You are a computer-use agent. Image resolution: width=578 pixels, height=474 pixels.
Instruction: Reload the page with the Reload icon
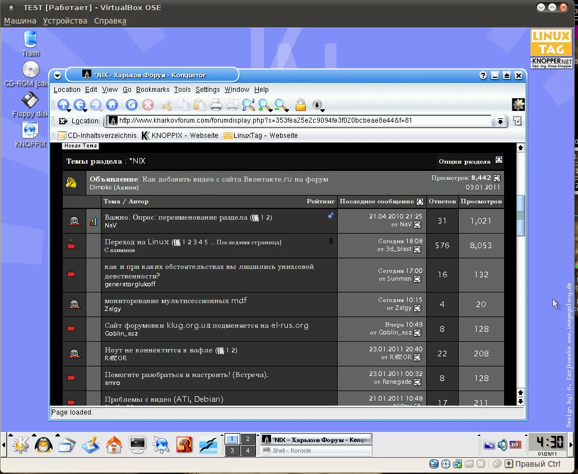(131, 105)
